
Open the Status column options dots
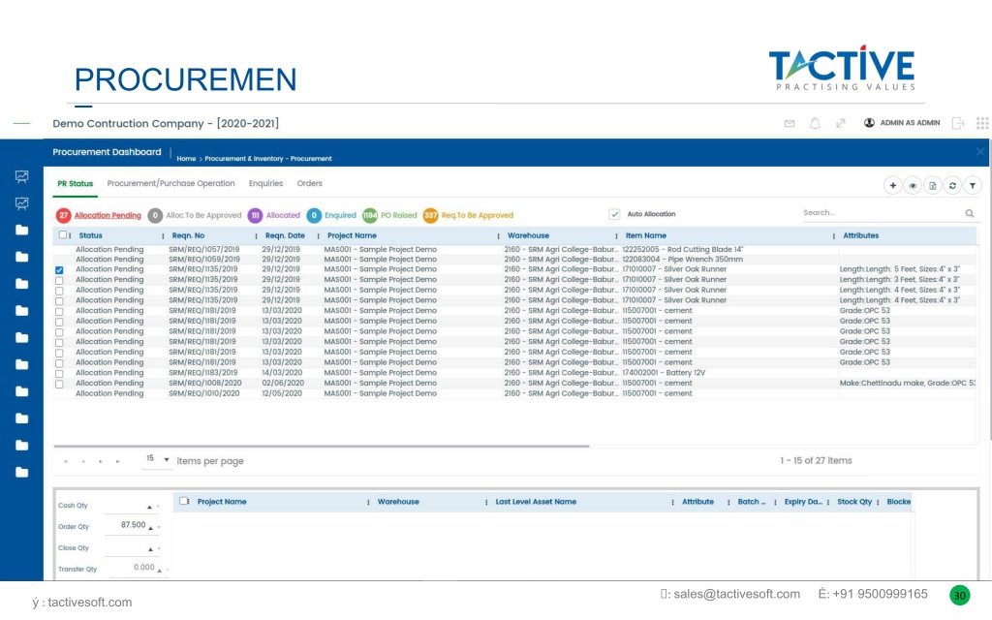[x=163, y=236]
